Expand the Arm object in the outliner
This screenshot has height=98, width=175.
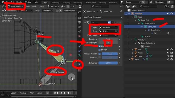tap(132, 50)
